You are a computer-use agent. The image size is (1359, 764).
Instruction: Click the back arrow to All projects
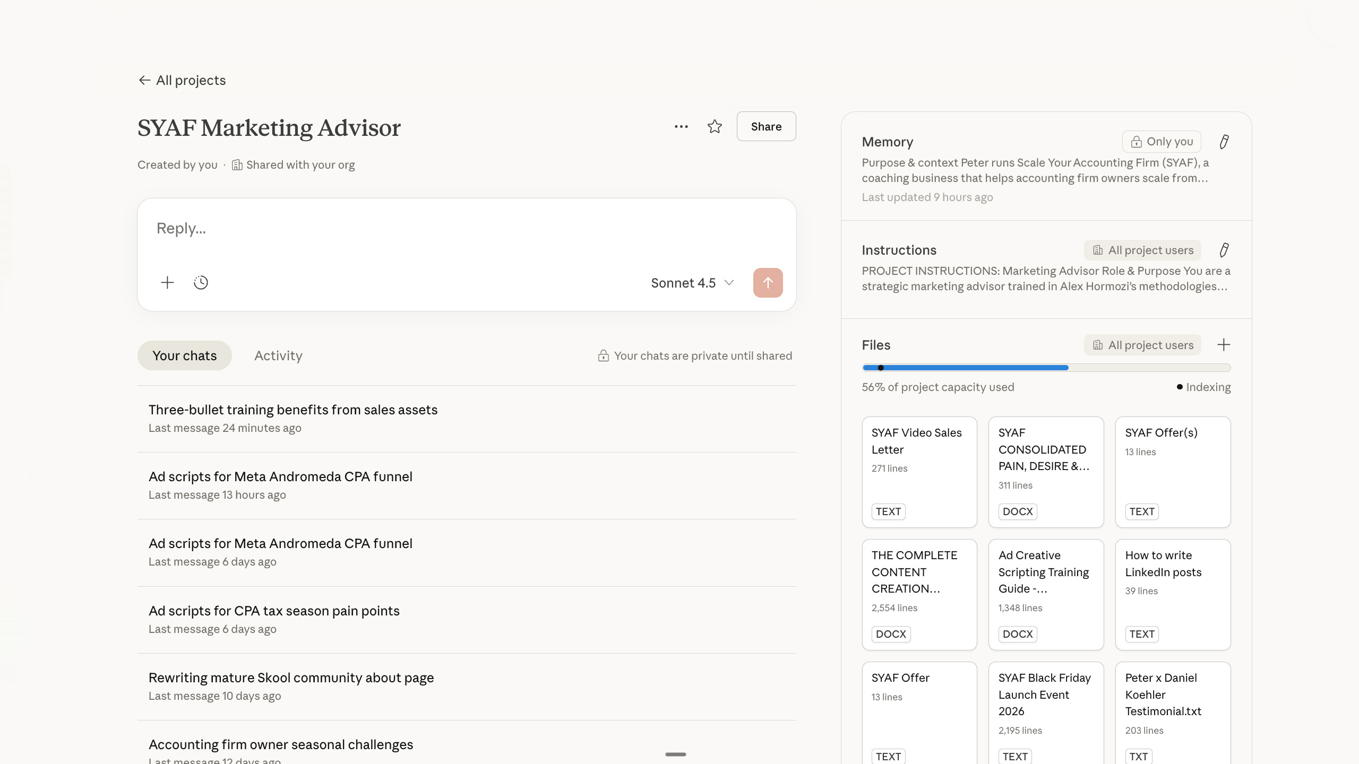144,80
